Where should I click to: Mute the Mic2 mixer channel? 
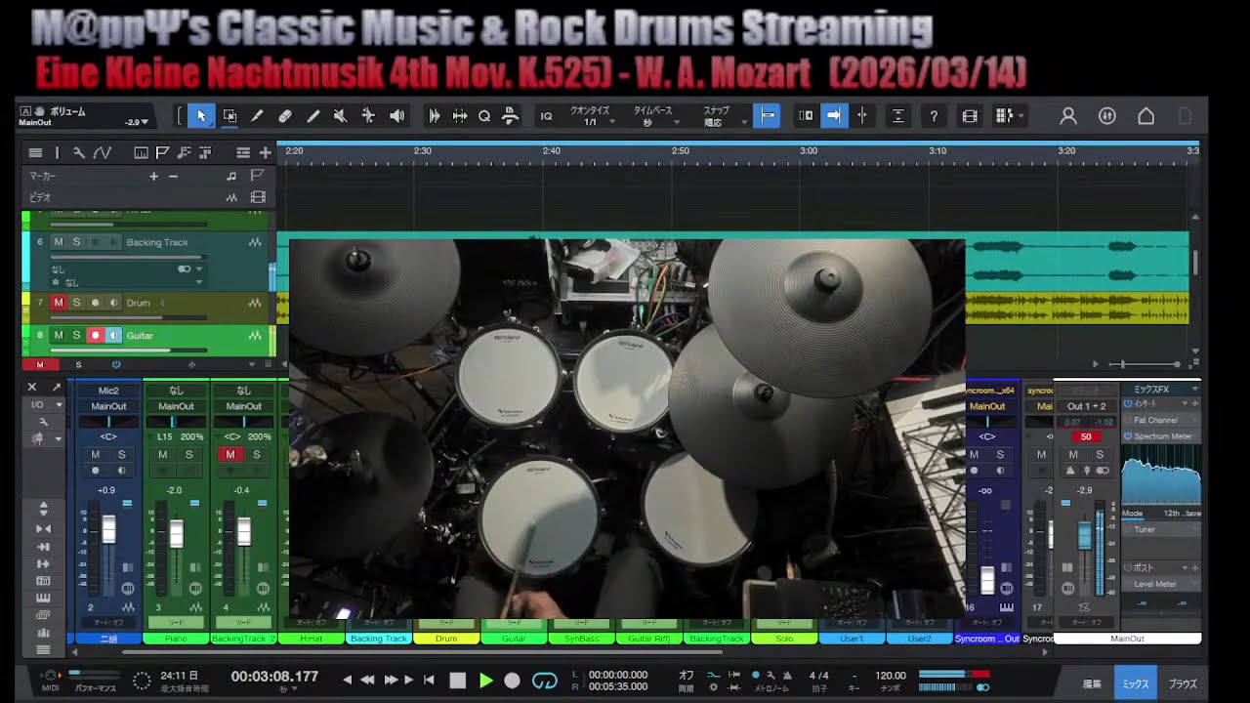(x=95, y=454)
